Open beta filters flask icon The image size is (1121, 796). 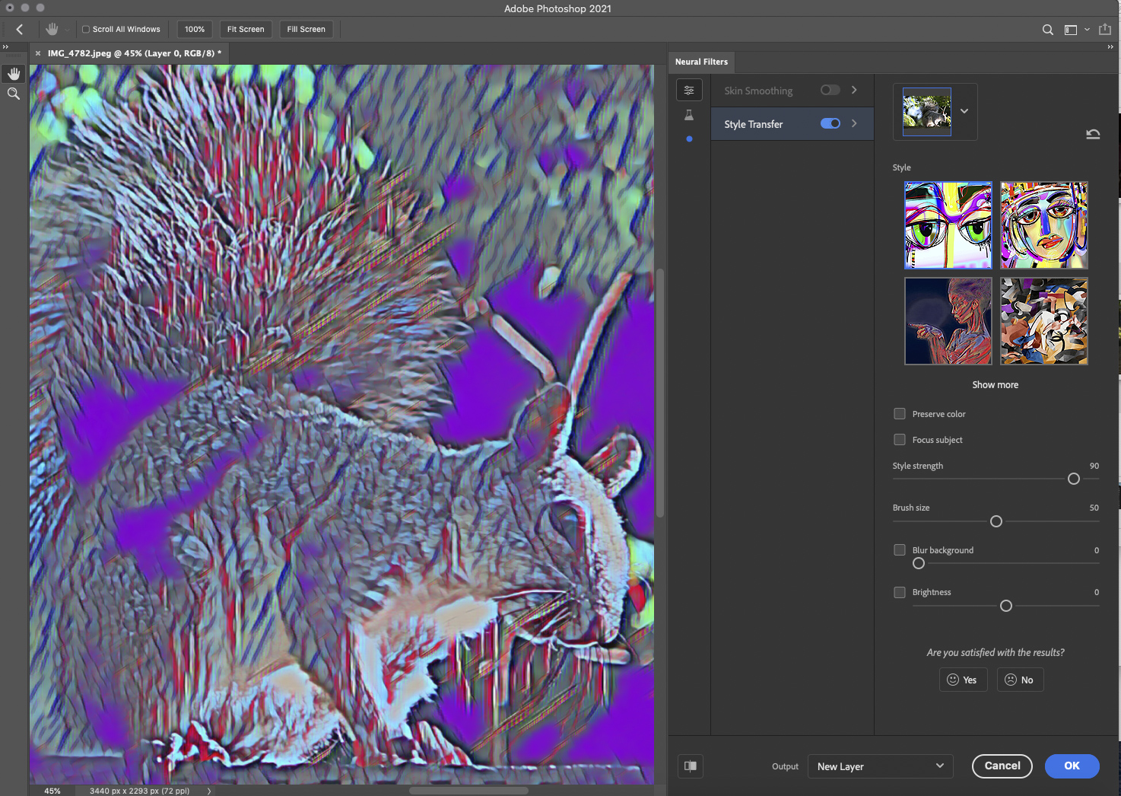[689, 115]
